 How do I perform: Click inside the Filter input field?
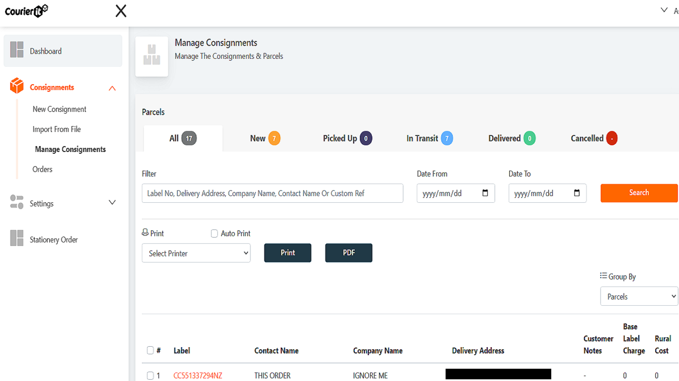tap(272, 193)
